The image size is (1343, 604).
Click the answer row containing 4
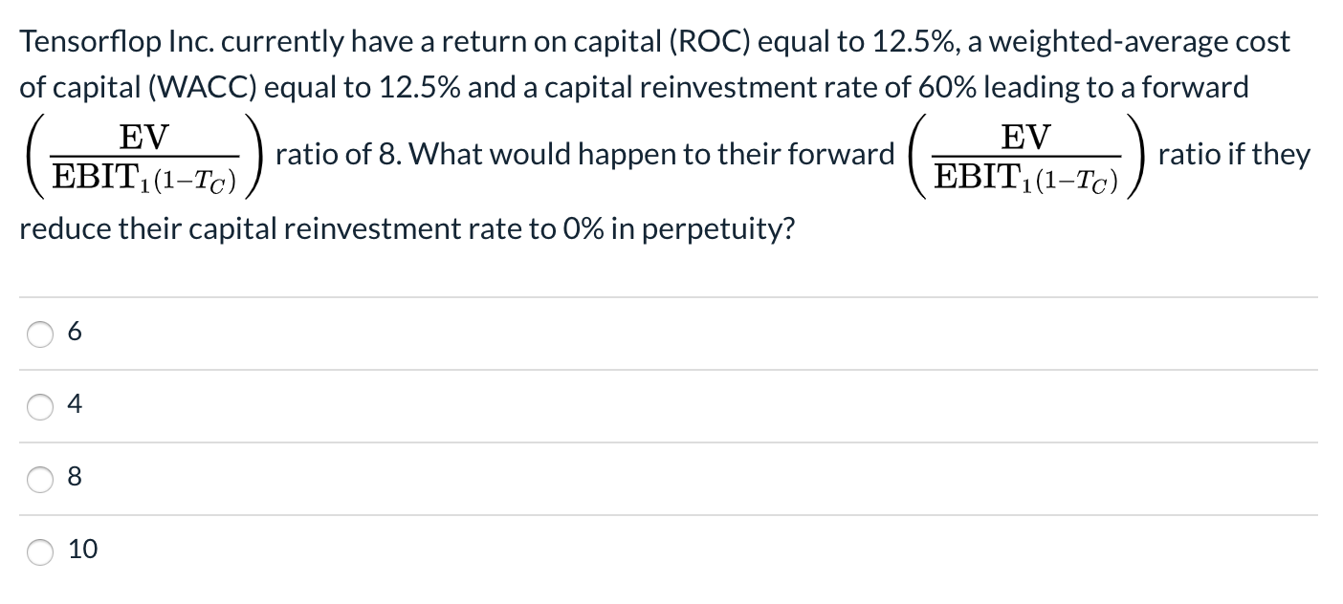coord(383,406)
